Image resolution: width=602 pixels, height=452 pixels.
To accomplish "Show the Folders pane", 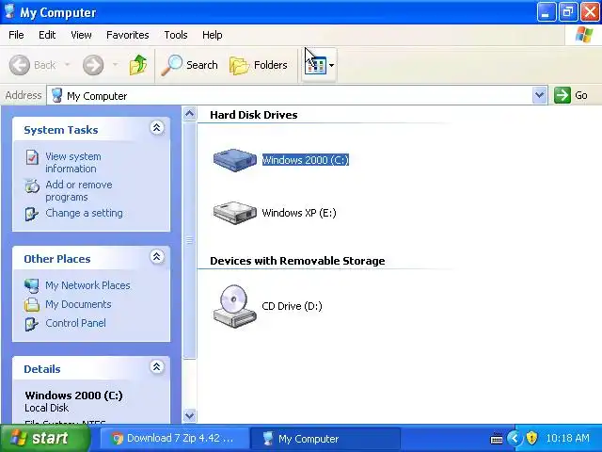I will [x=259, y=65].
